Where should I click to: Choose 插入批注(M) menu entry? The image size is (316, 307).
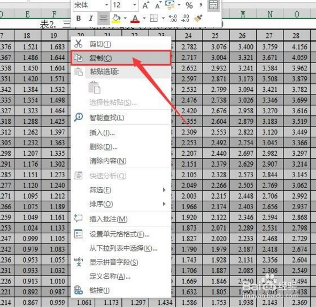121,219
